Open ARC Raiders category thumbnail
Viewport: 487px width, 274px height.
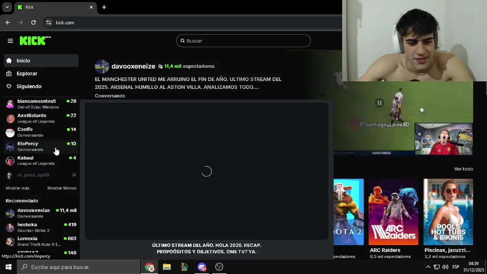click(x=393, y=212)
